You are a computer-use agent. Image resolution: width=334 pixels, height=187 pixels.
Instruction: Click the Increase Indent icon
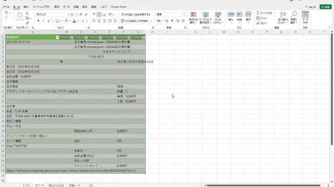(x=115, y=21)
